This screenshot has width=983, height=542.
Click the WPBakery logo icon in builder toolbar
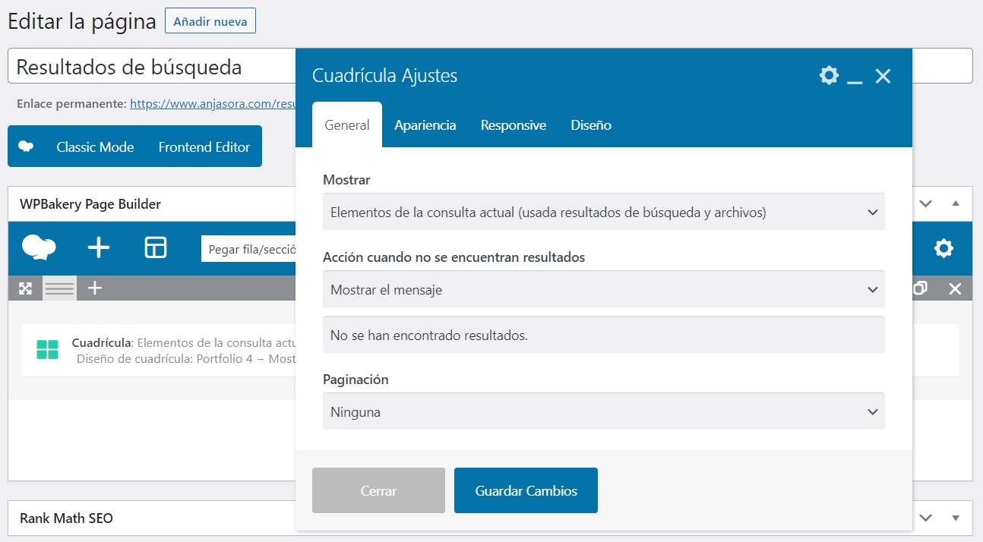(39, 248)
